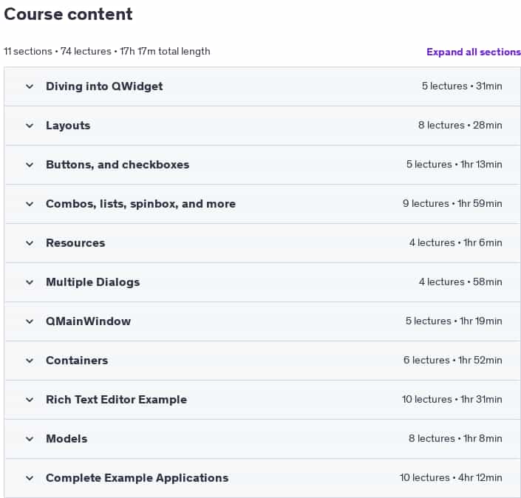The width and height of the screenshot is (521, 498).
Task: Expand Complete Example Applications chevron
Action: pyautogui.click(x=30, y=478)
